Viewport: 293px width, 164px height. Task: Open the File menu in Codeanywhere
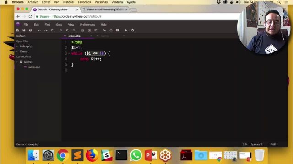coord(26,24)
